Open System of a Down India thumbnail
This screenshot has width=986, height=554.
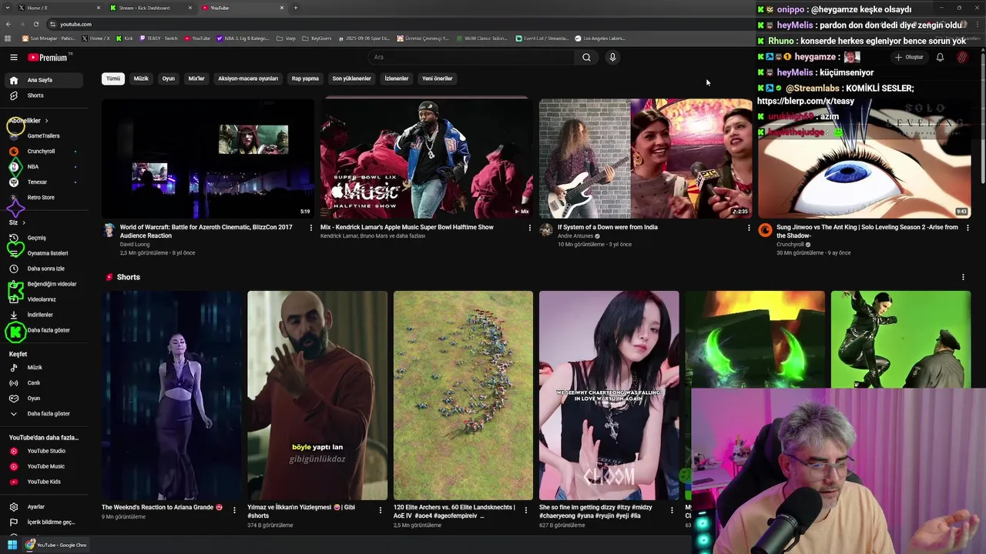pyautogui.click(x=646, y=159)
